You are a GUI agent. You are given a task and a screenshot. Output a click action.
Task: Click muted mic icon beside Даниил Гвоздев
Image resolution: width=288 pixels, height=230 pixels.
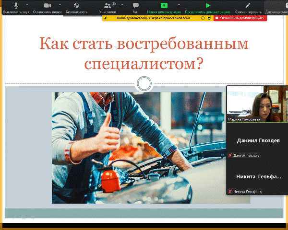coord(230,156)
